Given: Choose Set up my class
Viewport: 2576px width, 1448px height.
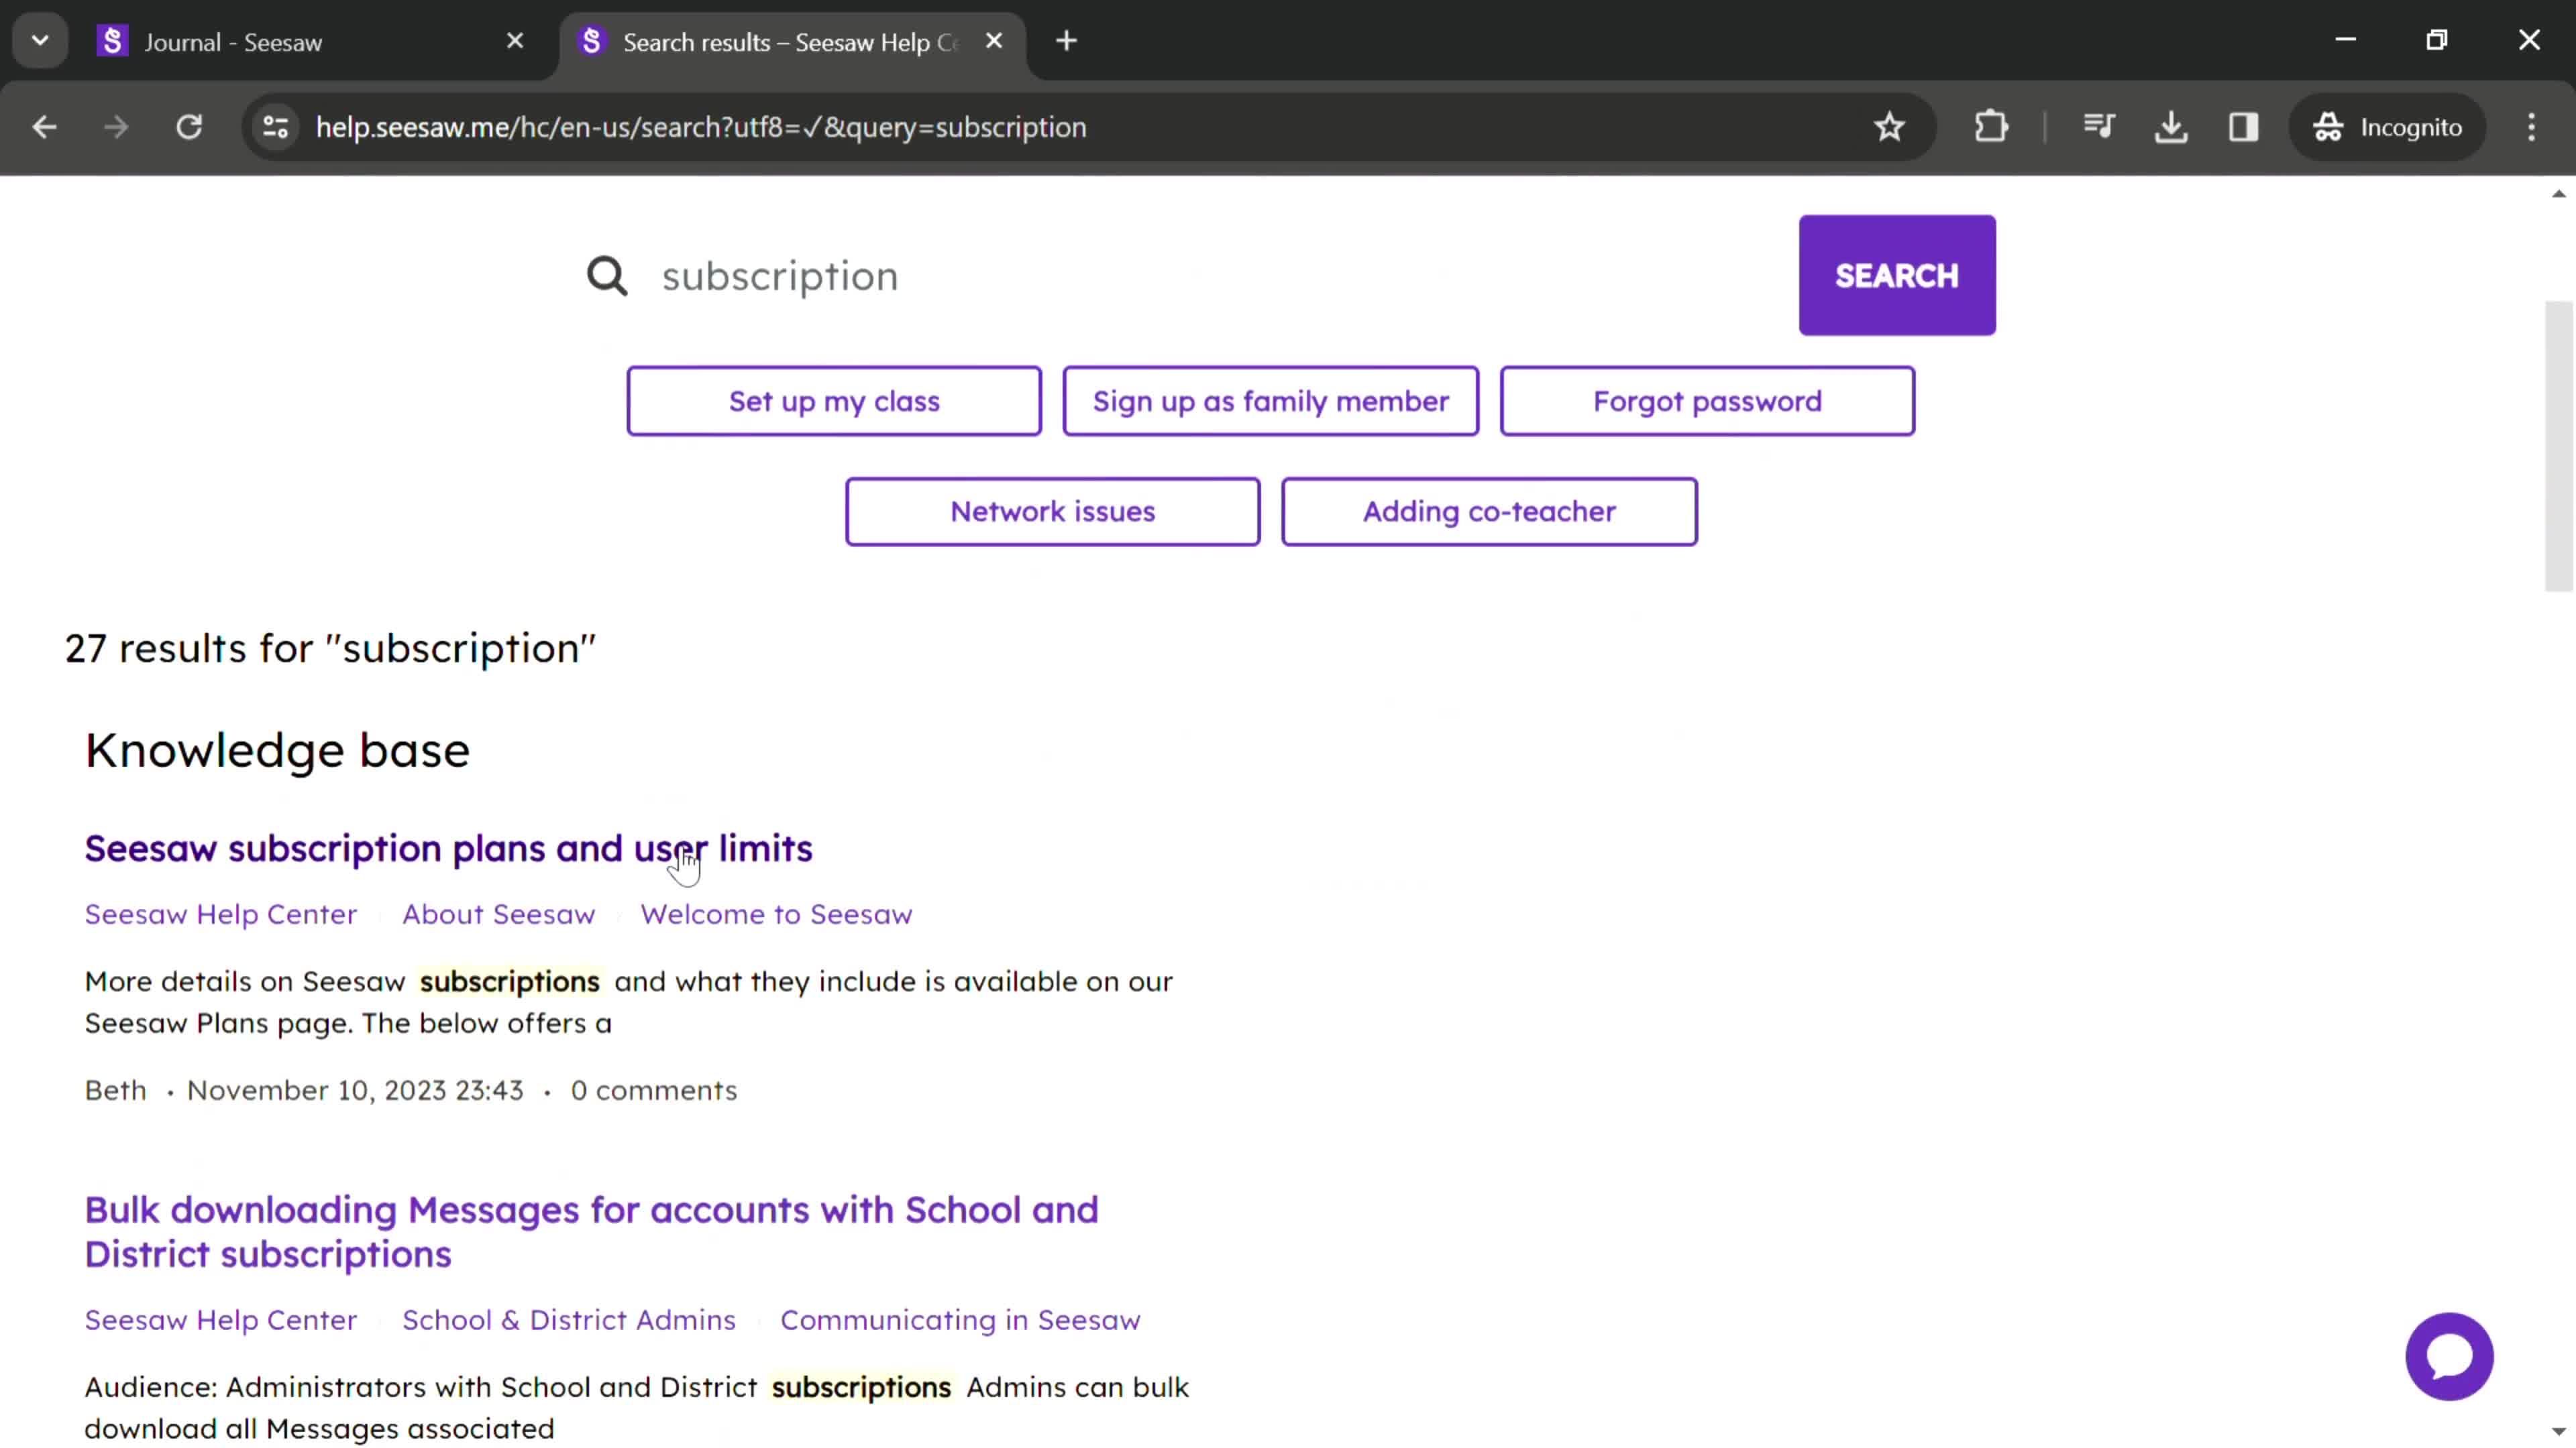Looking at the screenshot, I should 834,401.
